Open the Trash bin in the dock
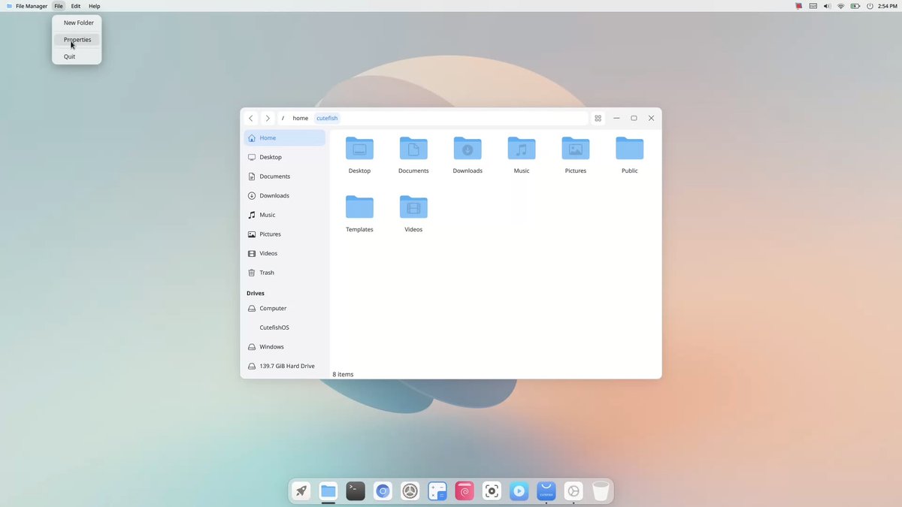 (601, 491)
